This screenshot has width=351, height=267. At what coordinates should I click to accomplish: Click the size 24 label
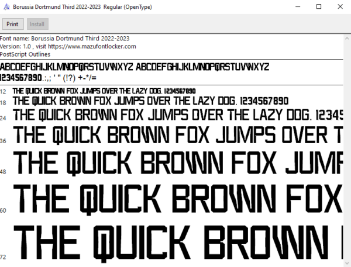3,118
